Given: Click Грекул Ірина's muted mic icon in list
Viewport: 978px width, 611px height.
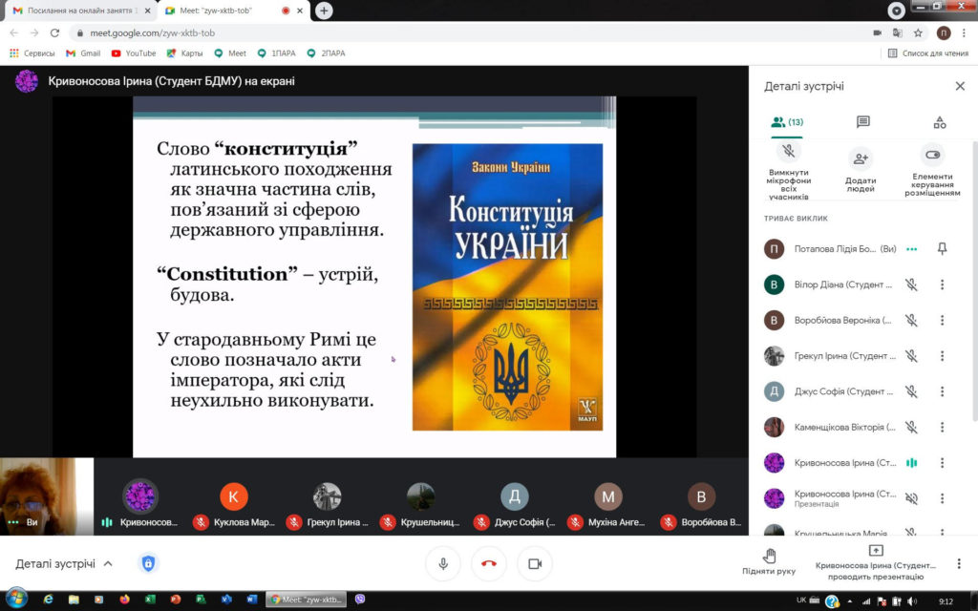Looking at the screenshot, I should click(x=911, y=356).
